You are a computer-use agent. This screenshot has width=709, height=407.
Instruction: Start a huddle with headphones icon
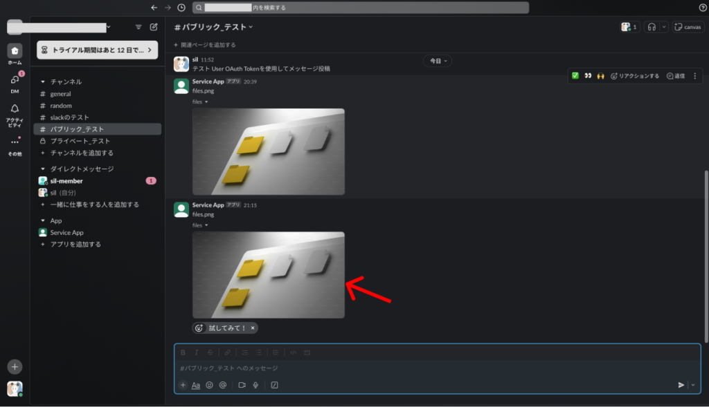coord(651,27)
